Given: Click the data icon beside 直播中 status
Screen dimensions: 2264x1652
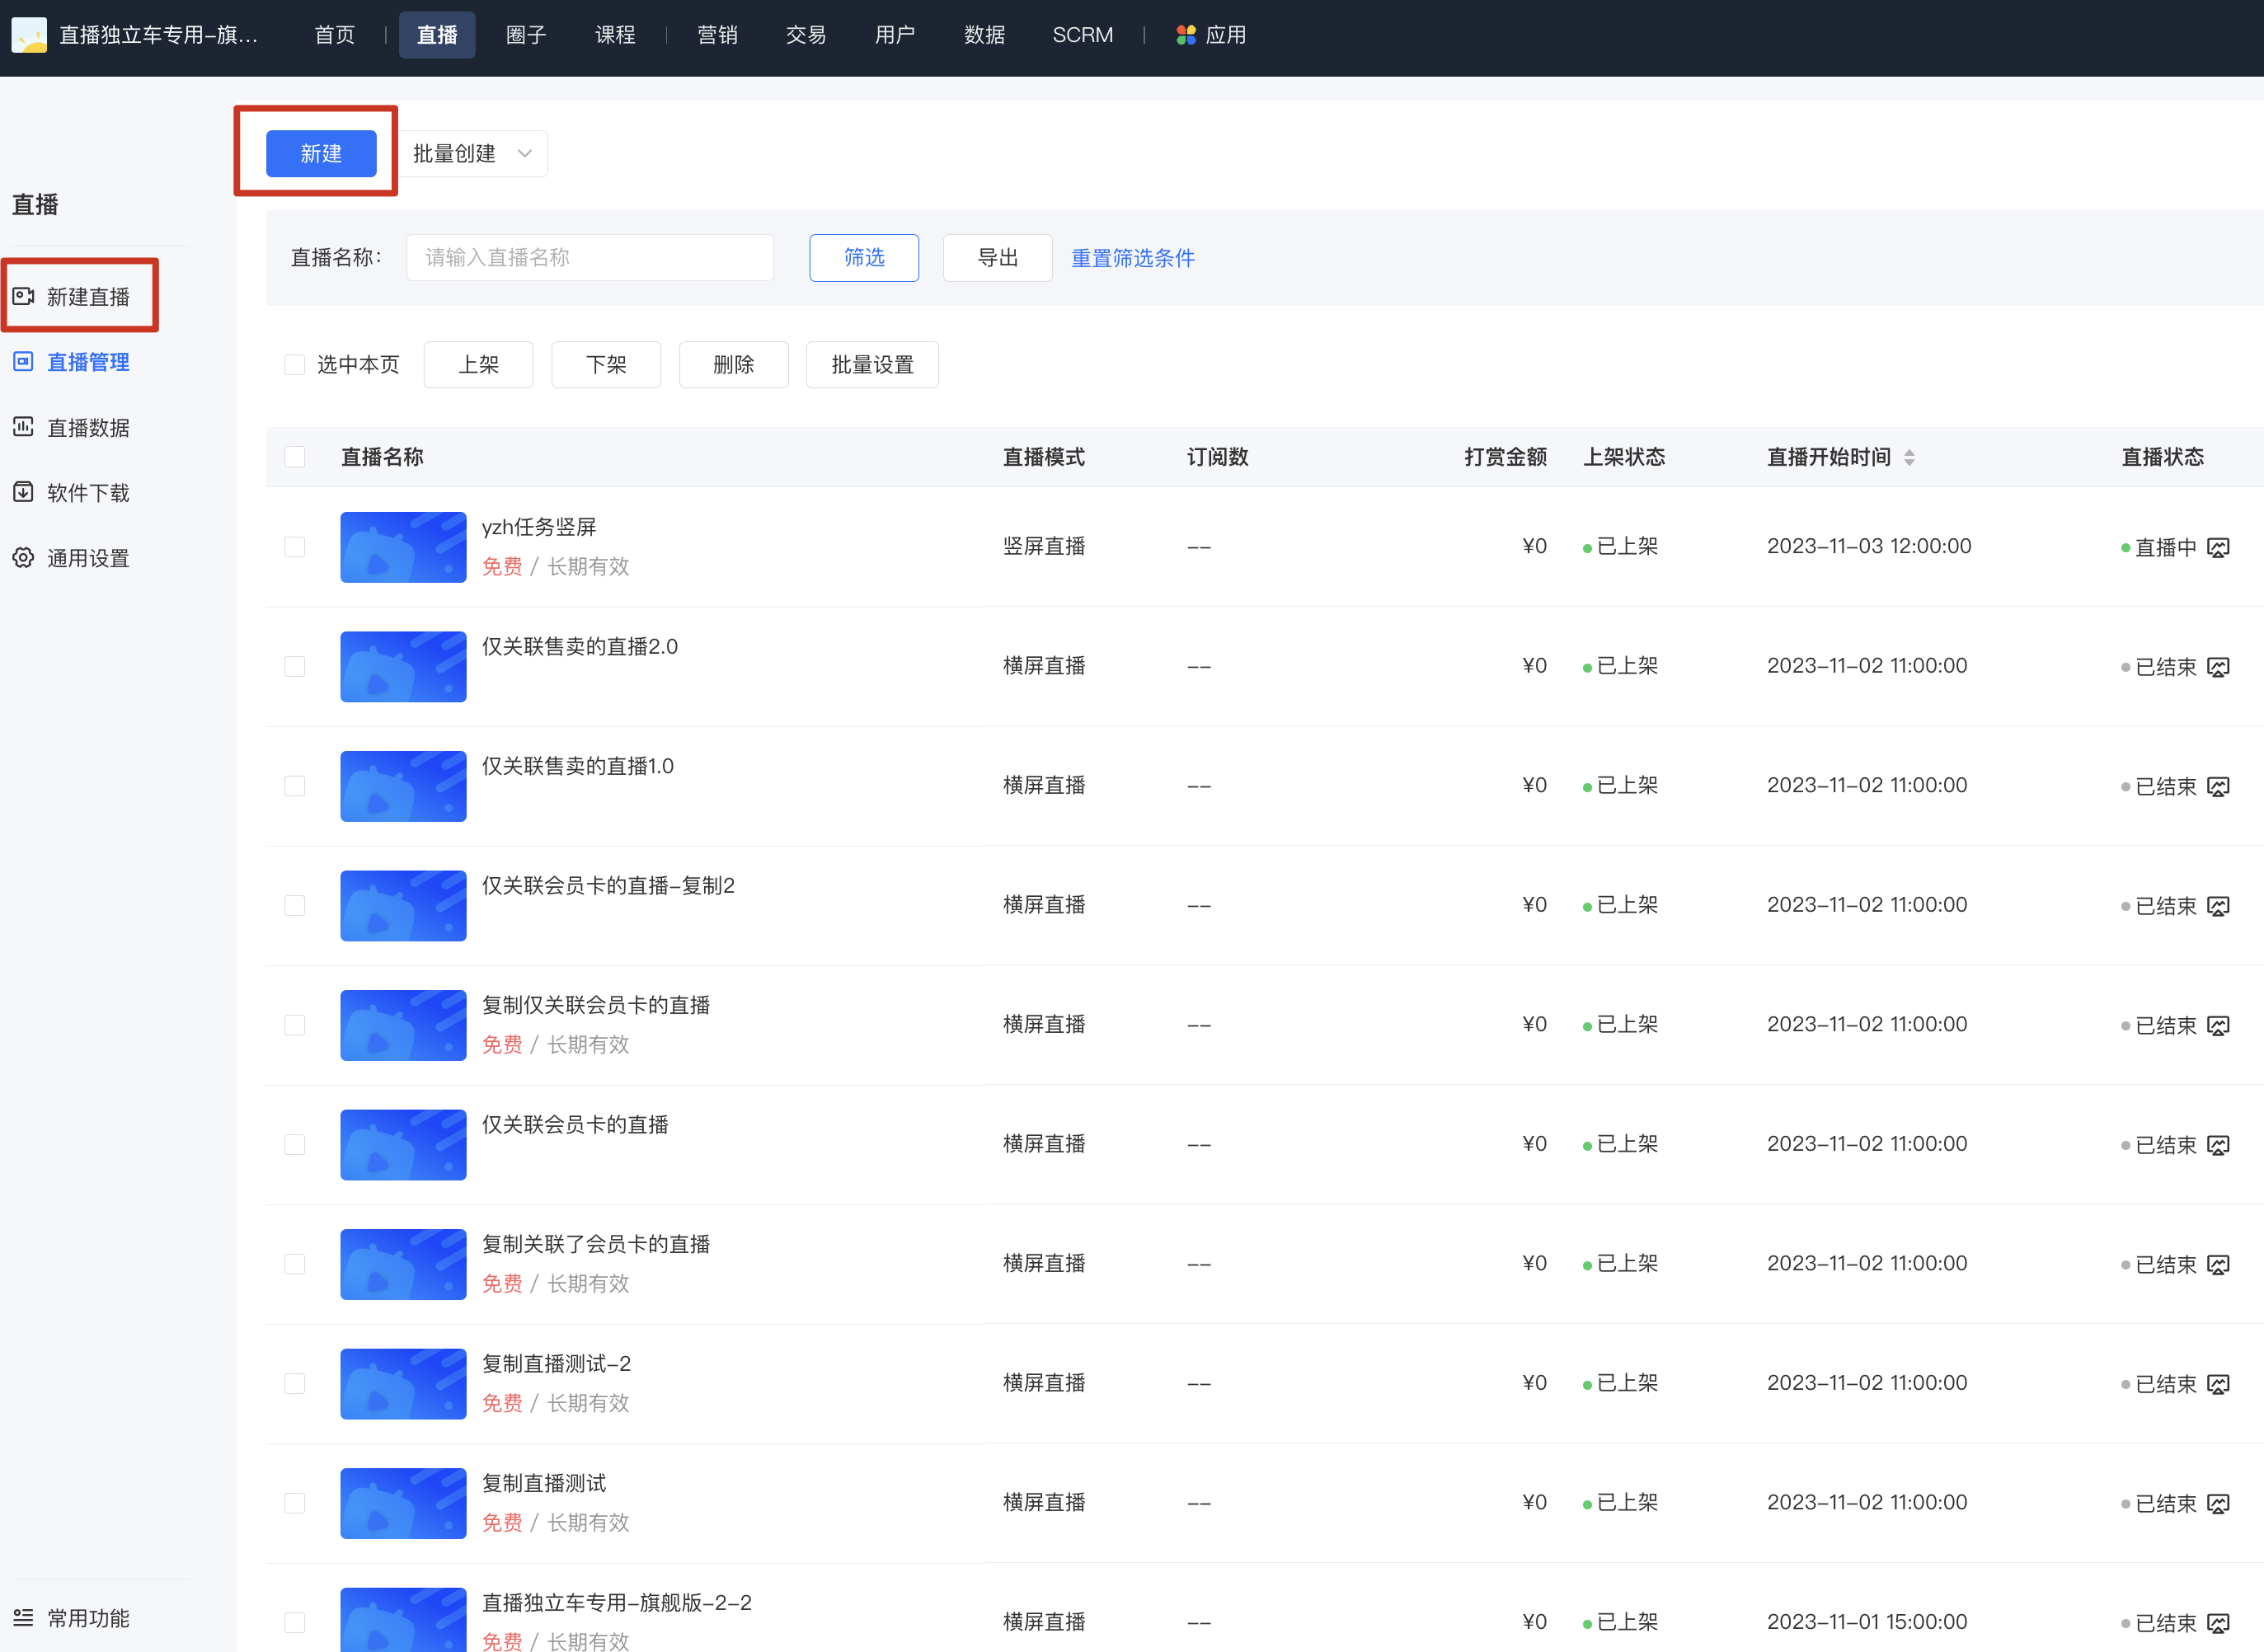Looking at the screenshot, I should (x=2218, y=547).
